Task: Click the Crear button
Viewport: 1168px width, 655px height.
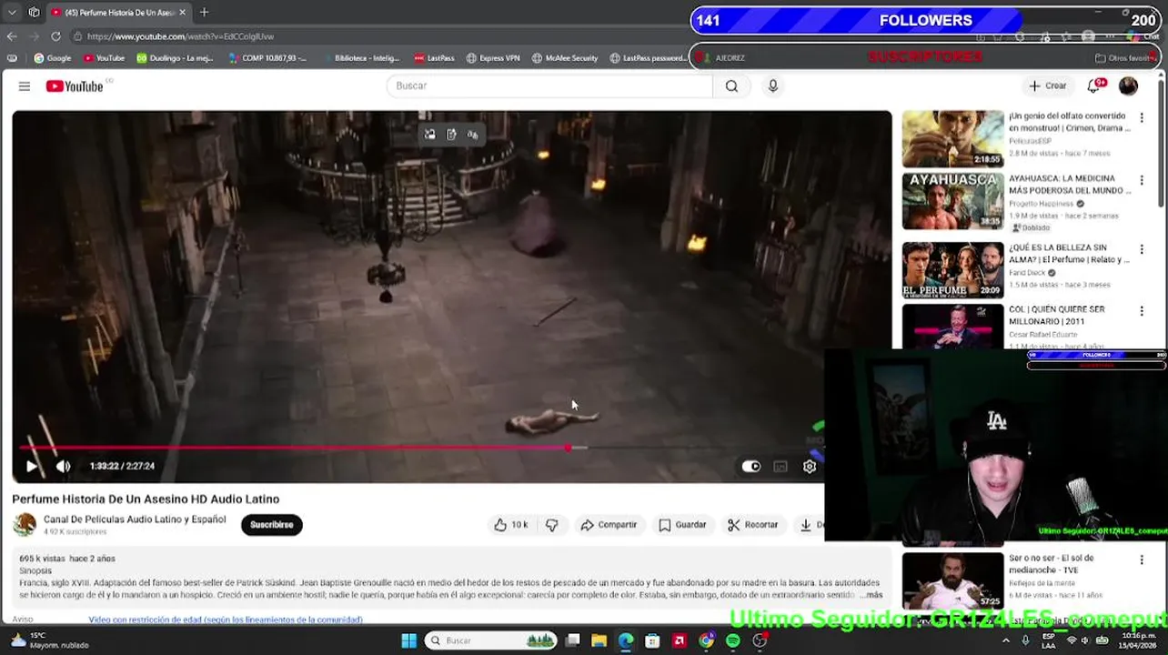Action: click(x=1047, y=86)
